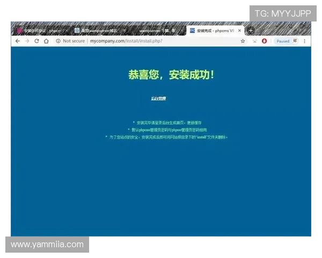Go back to the previous page
This screenshot has height=258, width=322.
point(18,41)
